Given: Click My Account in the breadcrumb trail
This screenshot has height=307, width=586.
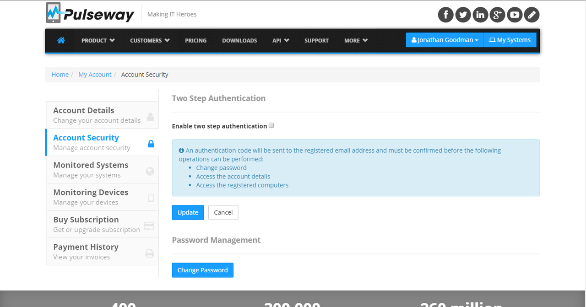Looking at the screenshot, I should [x=95, y=74].
